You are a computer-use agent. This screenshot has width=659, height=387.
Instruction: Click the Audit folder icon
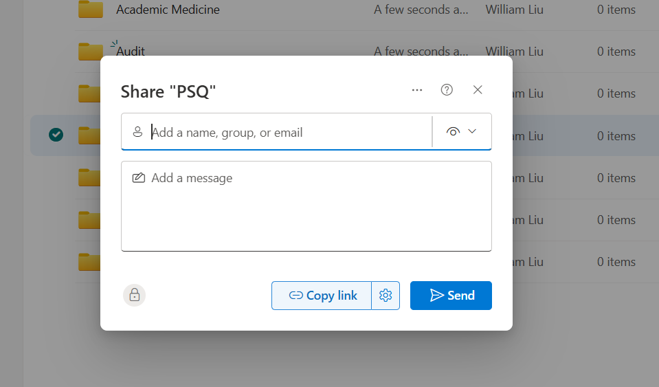coord(90,52)
